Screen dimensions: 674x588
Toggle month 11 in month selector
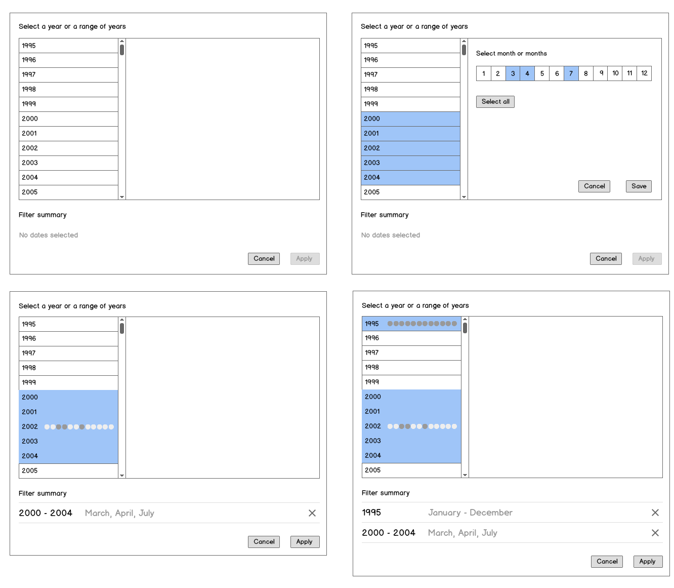[x=629, y=73]
